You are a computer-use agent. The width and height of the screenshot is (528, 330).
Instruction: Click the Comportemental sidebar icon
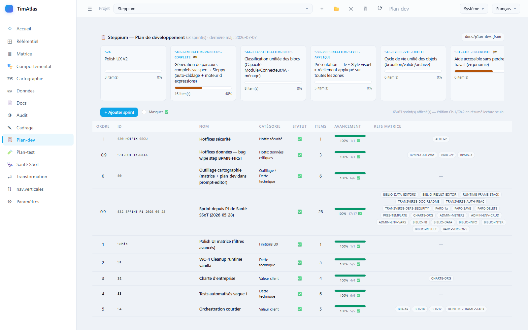click(x=10, y=66)
